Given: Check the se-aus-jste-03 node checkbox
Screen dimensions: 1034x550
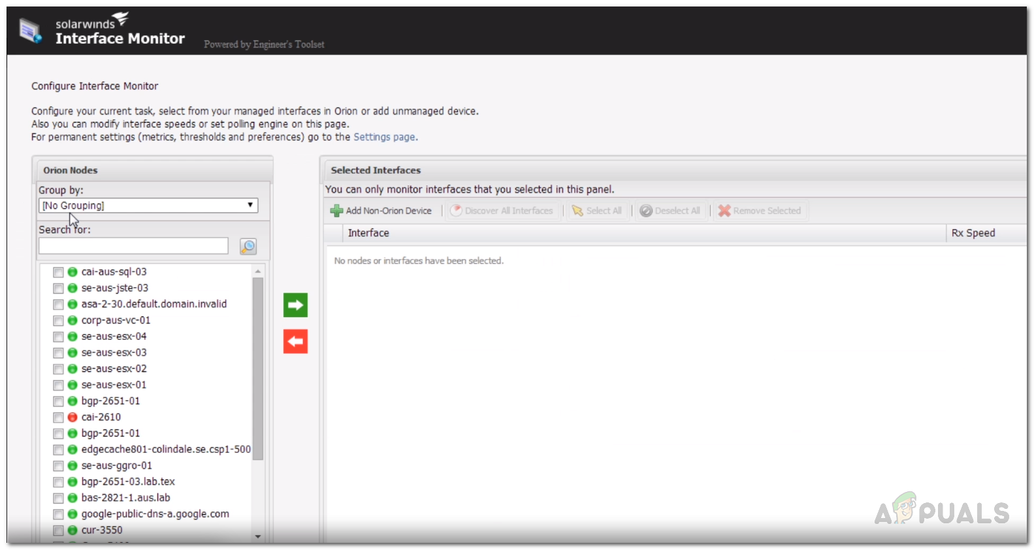Looking at the screenshot, I should [x=58, y=288].
